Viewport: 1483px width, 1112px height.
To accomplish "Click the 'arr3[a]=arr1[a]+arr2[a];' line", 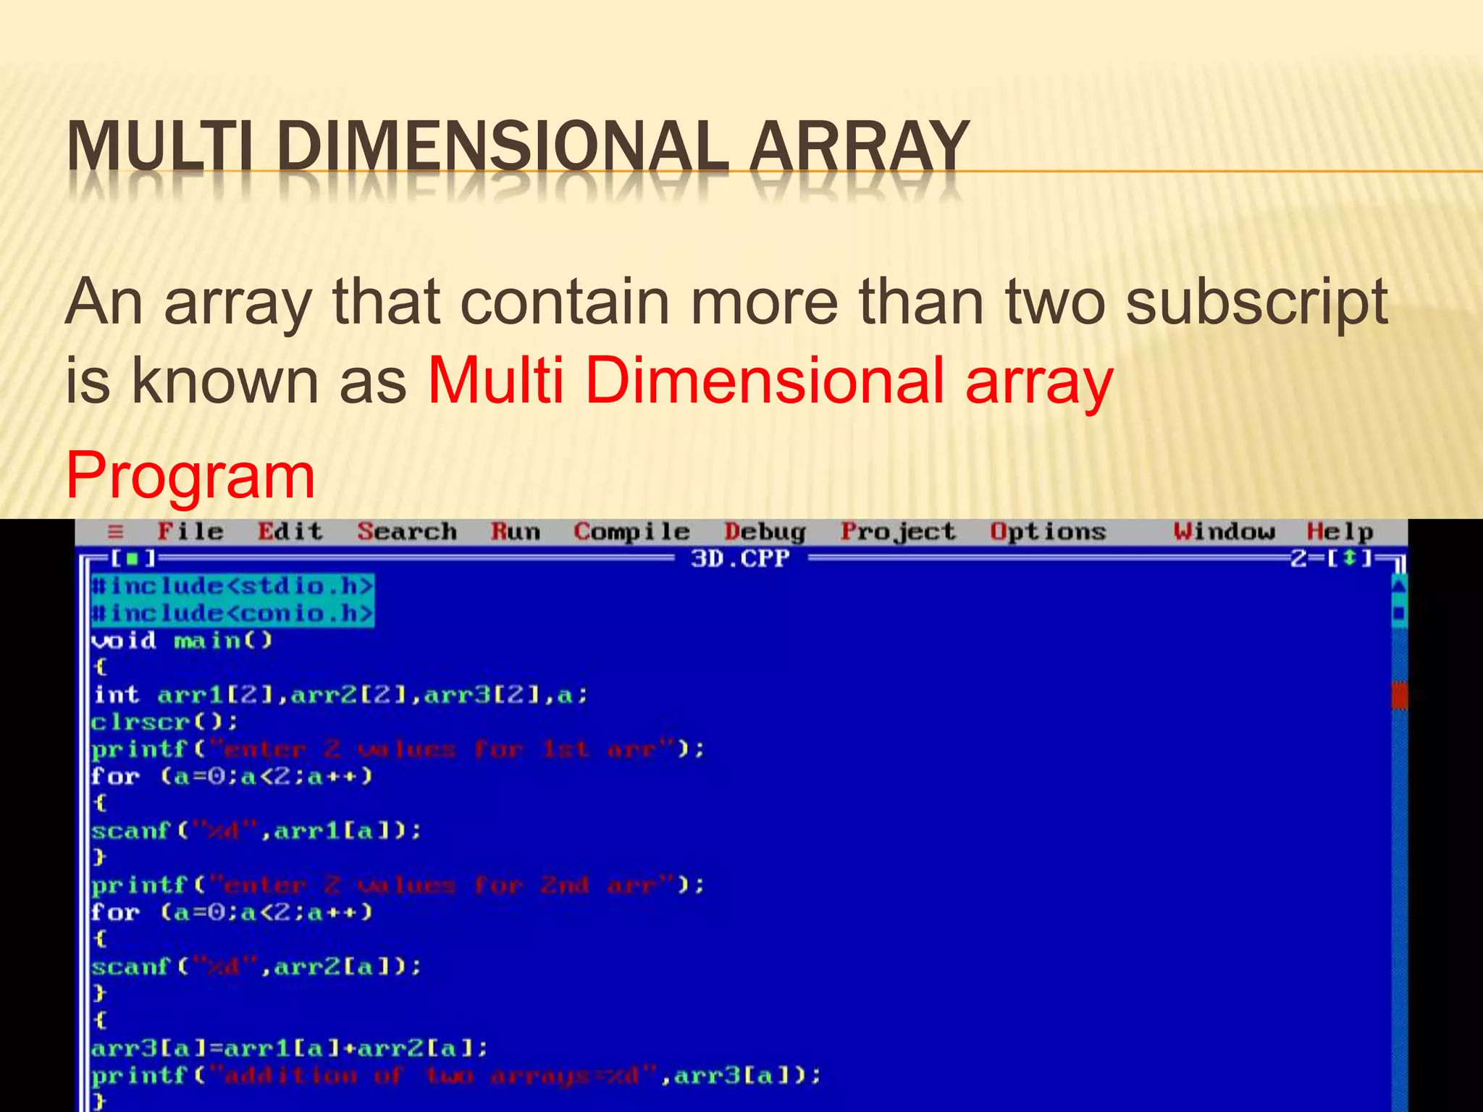I will click(290, 1049).
